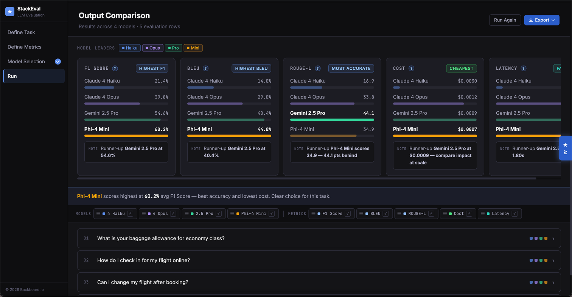The image size is (572, 297).
Task: Toggle the 4 Opus model checkbox
Action: pyautogui.click(x=173, y=214)
